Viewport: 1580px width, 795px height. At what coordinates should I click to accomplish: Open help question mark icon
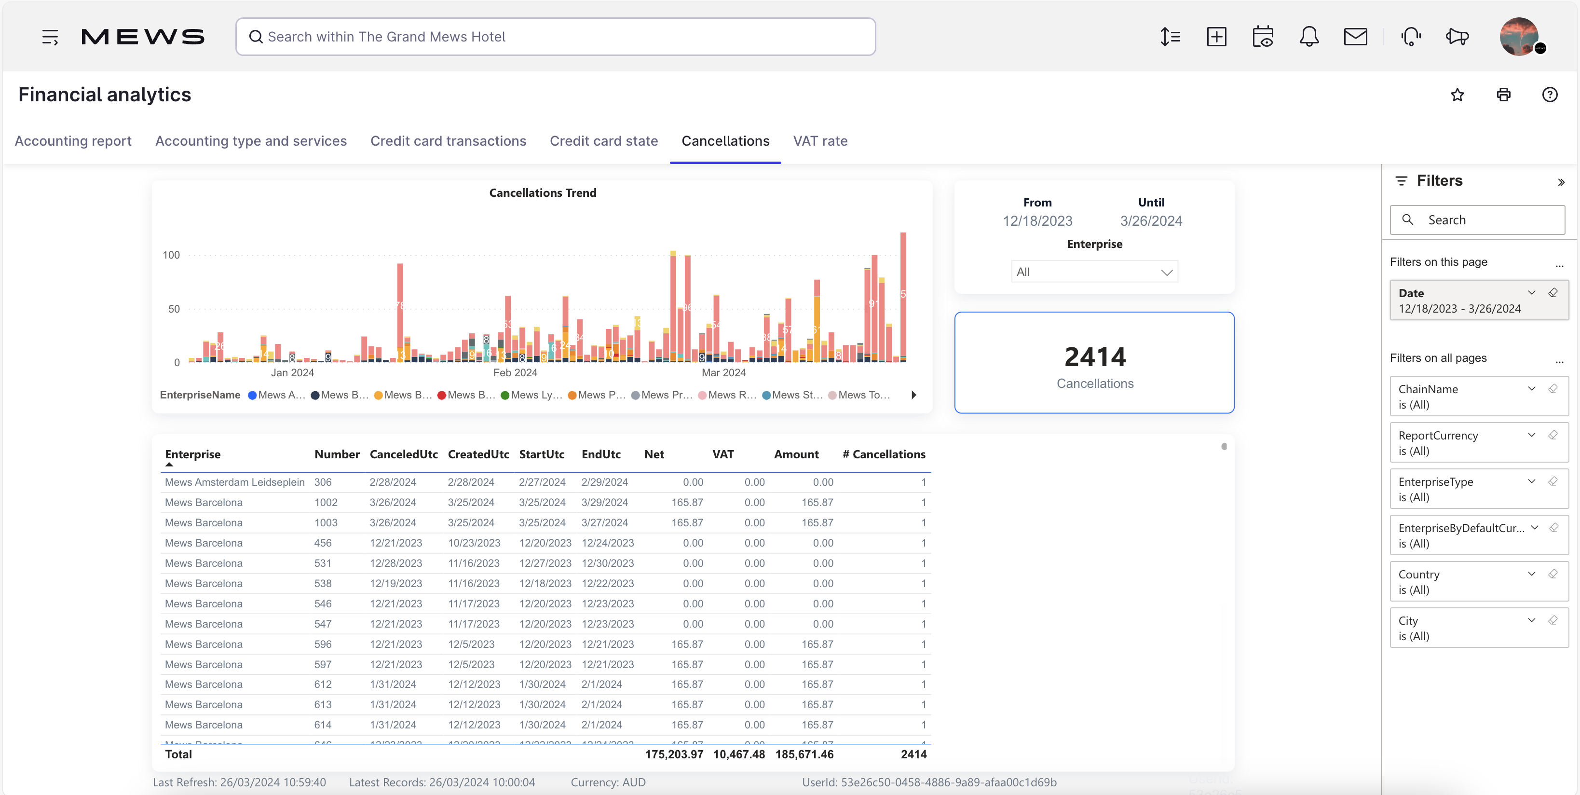point(1550,95)
